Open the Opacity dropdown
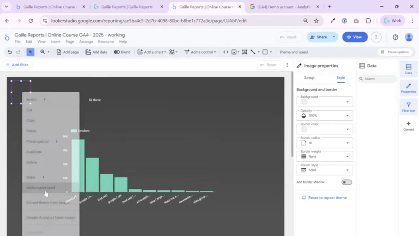Viewport: 419px width, 236px height. [x=324, y=115]
